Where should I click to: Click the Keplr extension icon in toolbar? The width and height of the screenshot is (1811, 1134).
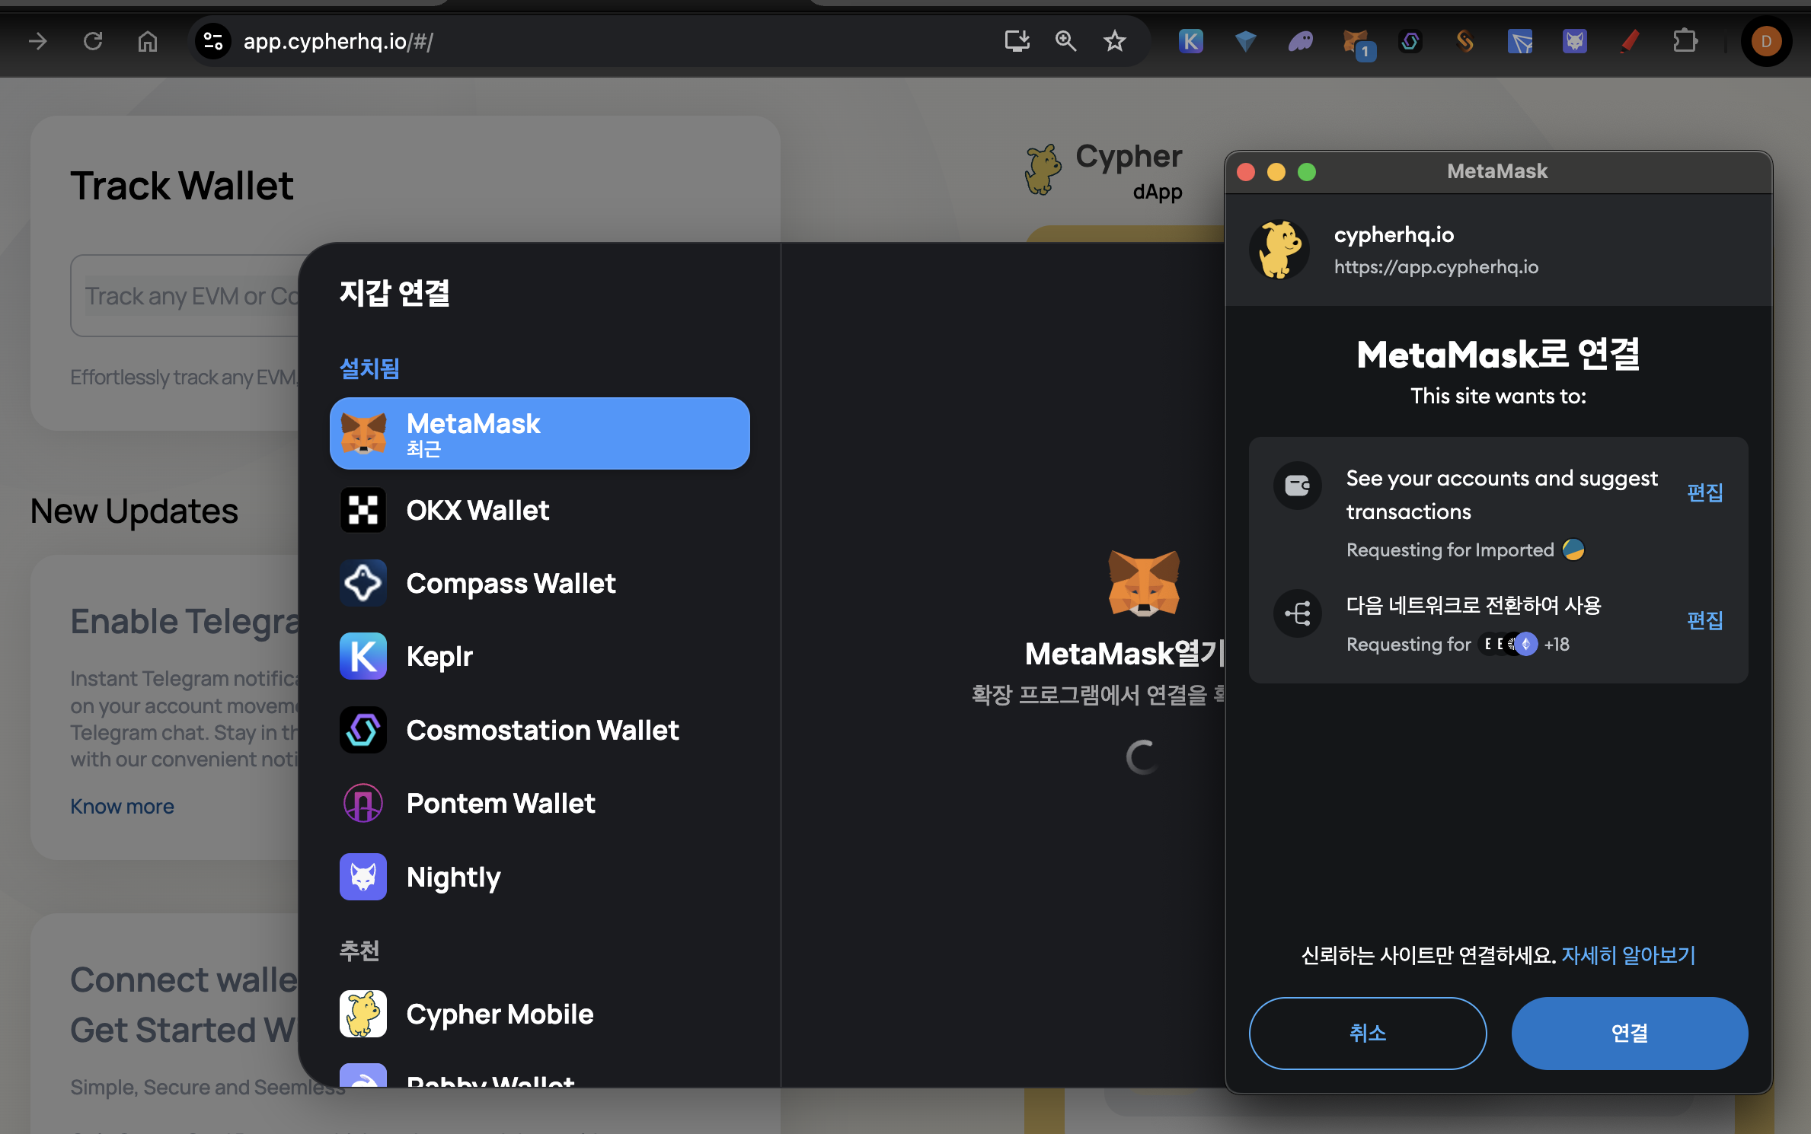pos(1191,41)
